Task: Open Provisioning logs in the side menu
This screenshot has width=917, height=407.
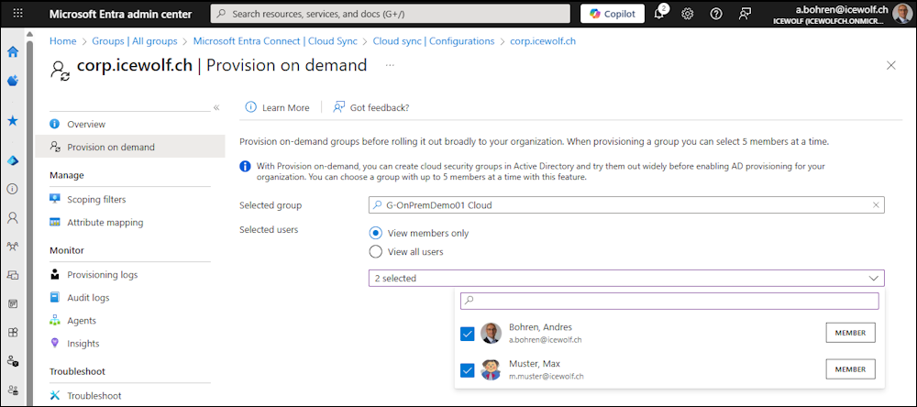Action: pyautogui.click(x=102, y=274)
